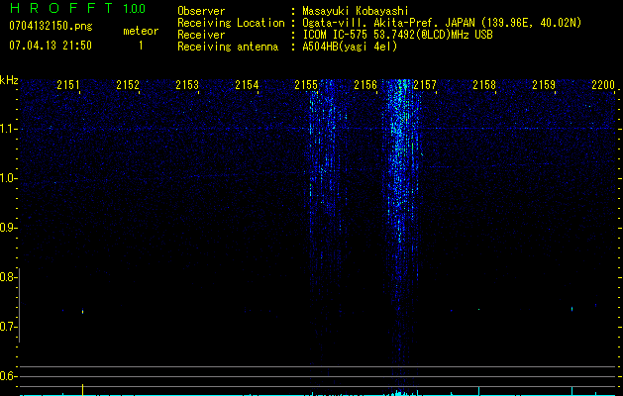Click the 2158 time axis label

484,84
